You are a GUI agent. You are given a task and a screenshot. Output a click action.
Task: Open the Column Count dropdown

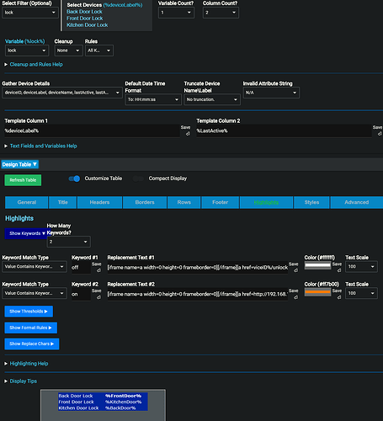point(221,13)
